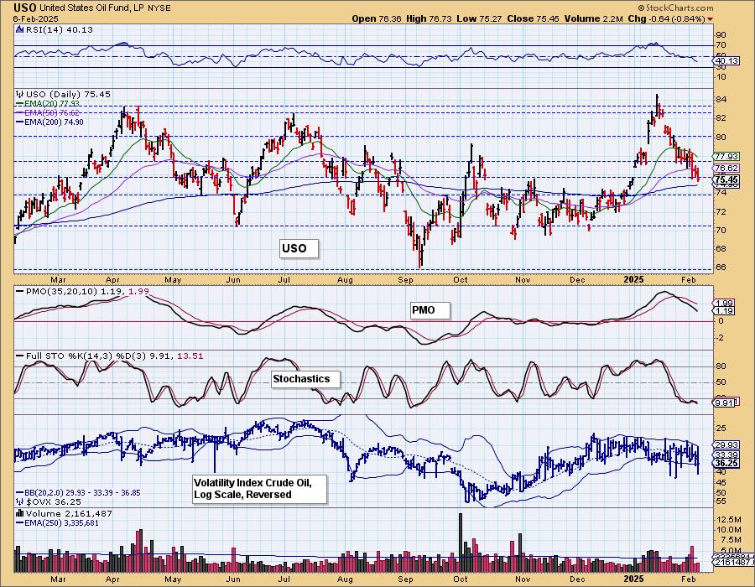Screen dimensions: 755x587
Task: Click the 'Volume 2.2M' header value
Action: (594, 18)
